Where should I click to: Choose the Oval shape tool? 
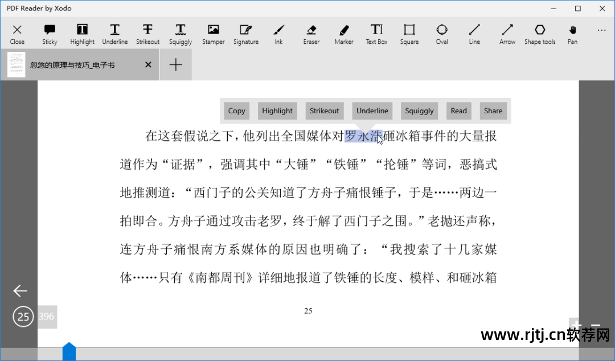click(x=442, y=35)
